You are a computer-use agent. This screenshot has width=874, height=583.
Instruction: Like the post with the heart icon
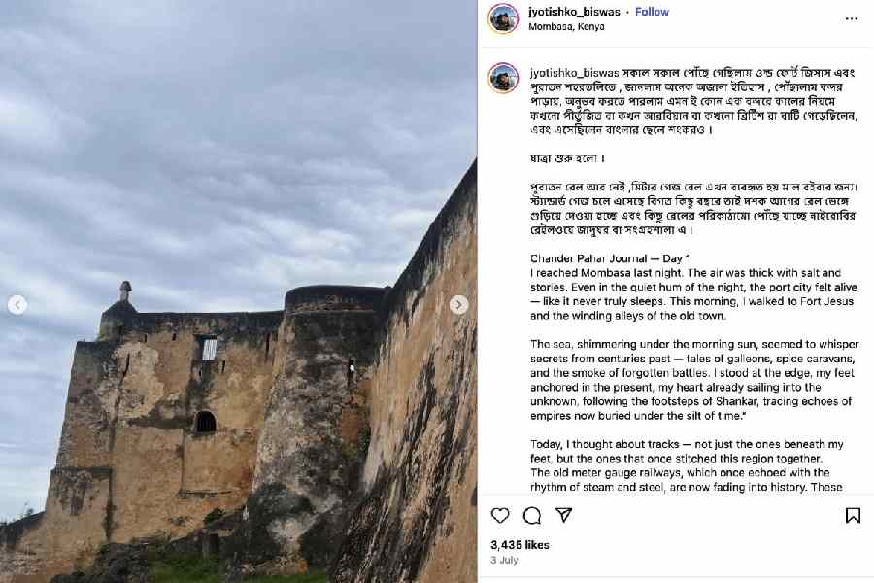tap(500, 516)
